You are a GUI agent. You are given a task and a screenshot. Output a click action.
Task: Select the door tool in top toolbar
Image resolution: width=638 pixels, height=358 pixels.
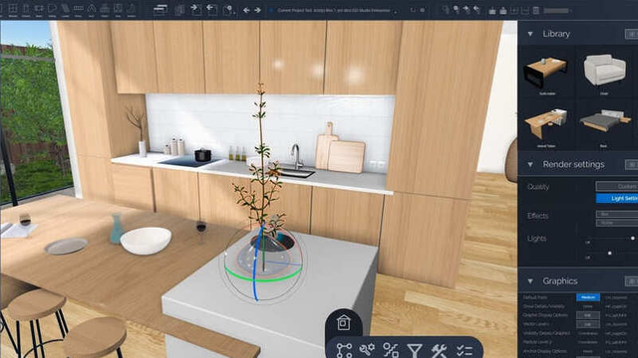pos(26,9)
